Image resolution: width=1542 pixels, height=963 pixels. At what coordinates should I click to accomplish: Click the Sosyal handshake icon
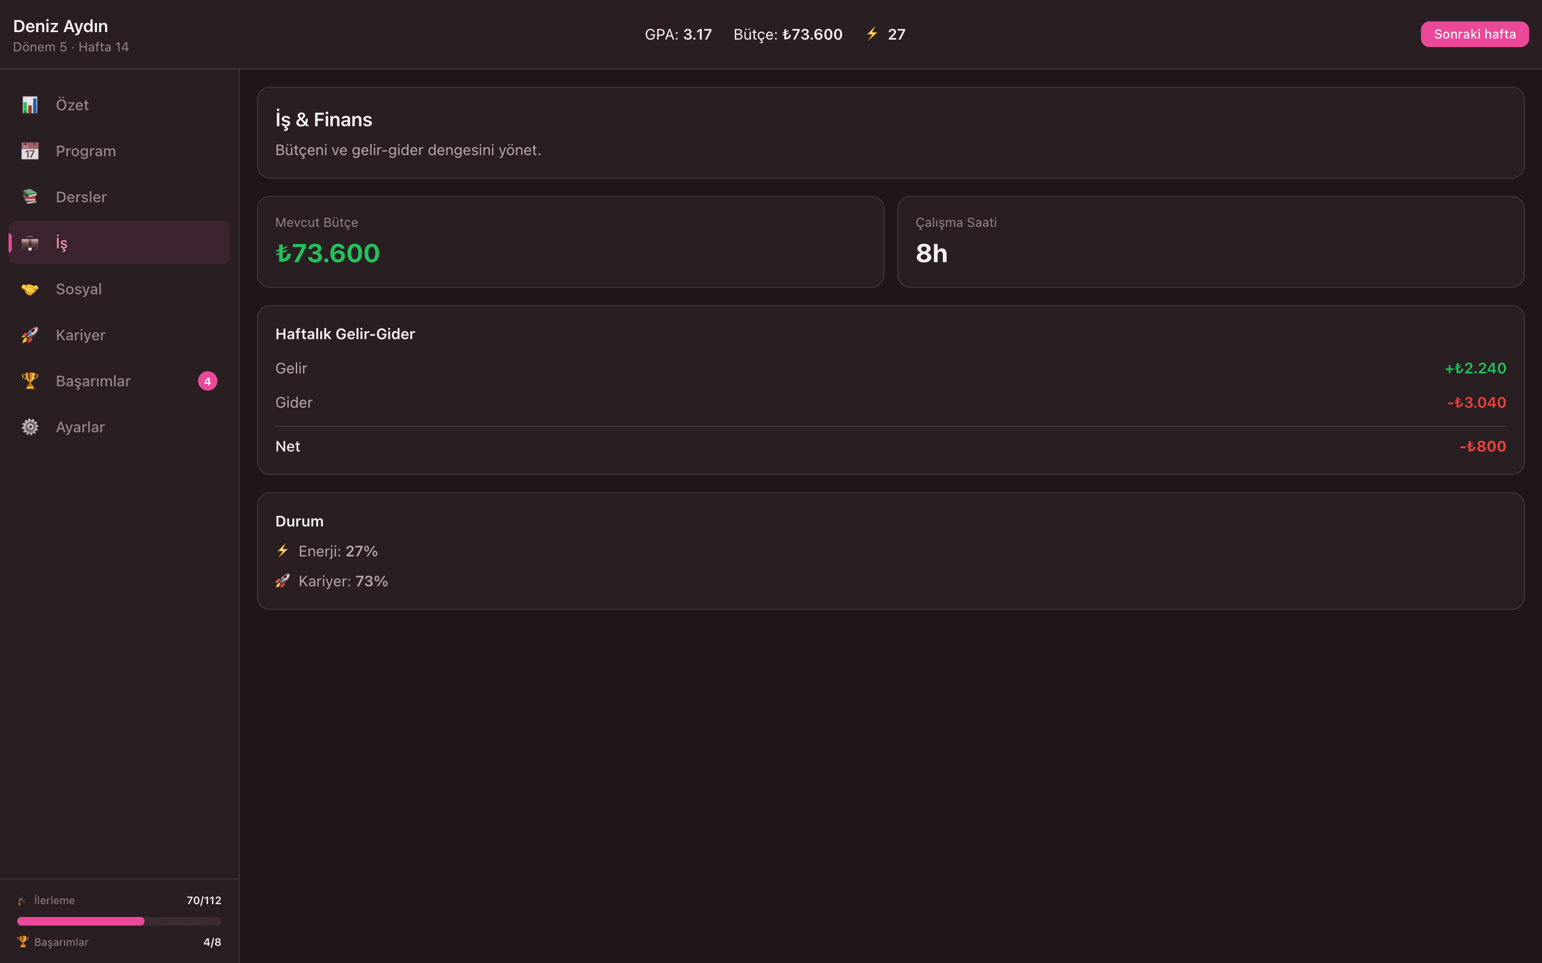(x=30, y=289)
